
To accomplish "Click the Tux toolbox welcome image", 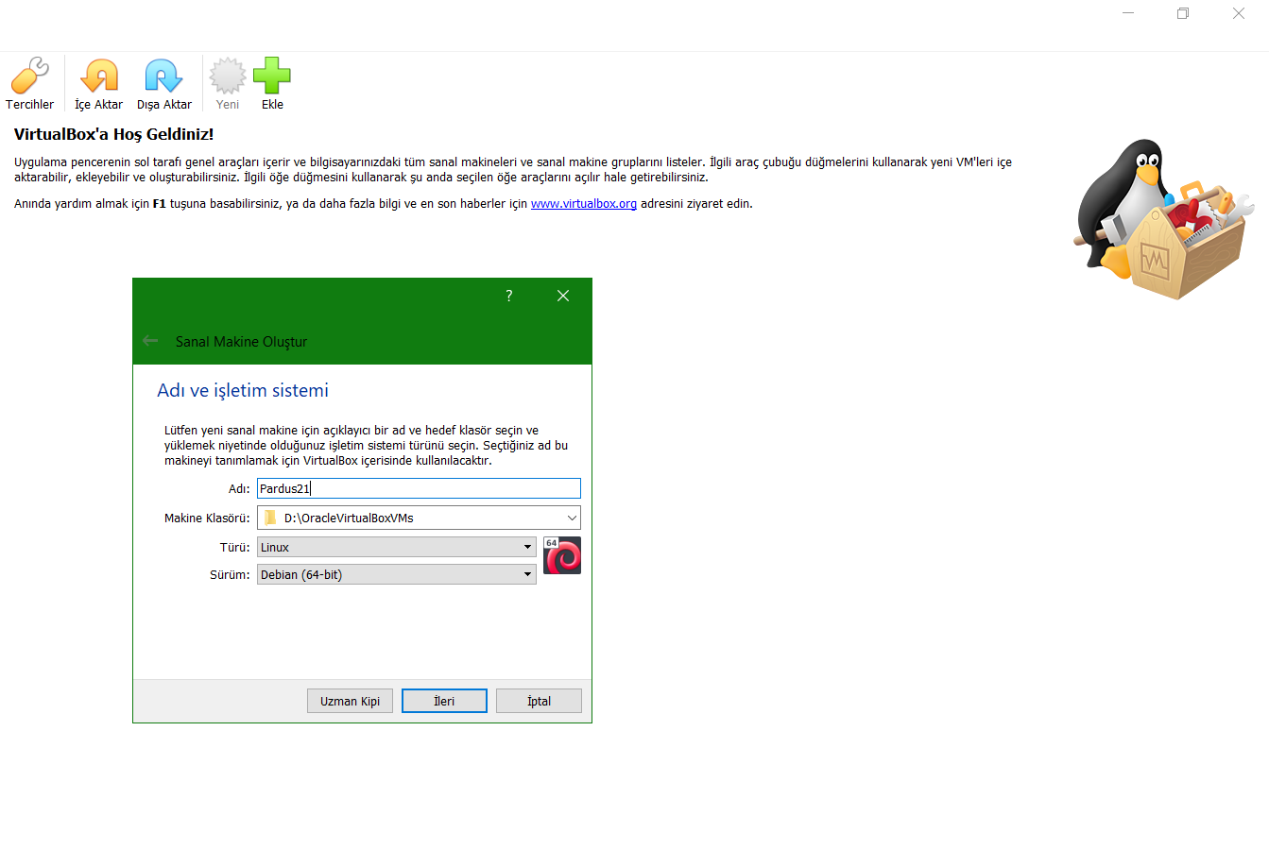I will click(1164, 219).
